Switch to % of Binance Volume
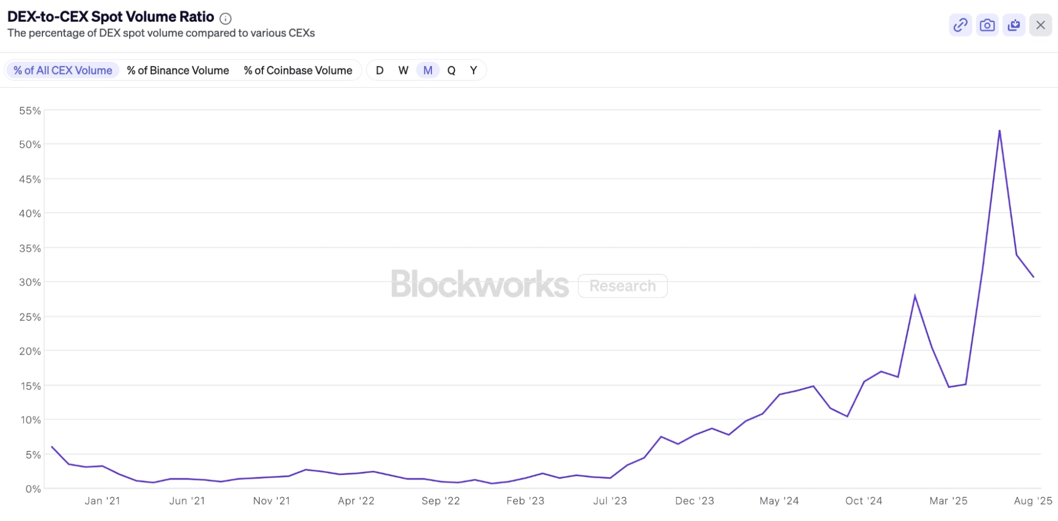 [x=178, y=70]
